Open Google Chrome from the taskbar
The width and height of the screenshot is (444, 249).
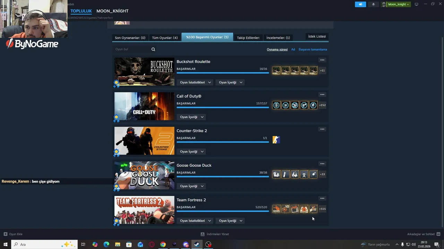pyautogui.click(x=163, y=245)
